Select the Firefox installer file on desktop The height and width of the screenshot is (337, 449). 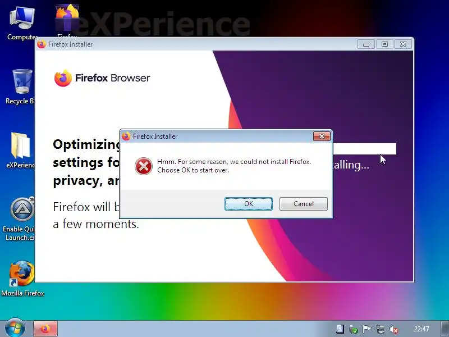(x=67, y=20)
